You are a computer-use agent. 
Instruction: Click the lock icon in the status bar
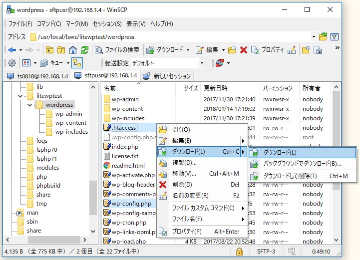[239, 252]
